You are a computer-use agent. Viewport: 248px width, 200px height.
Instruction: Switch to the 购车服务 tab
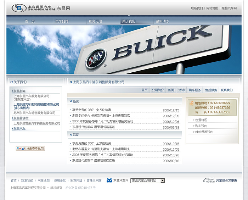[x=195, y=90]
